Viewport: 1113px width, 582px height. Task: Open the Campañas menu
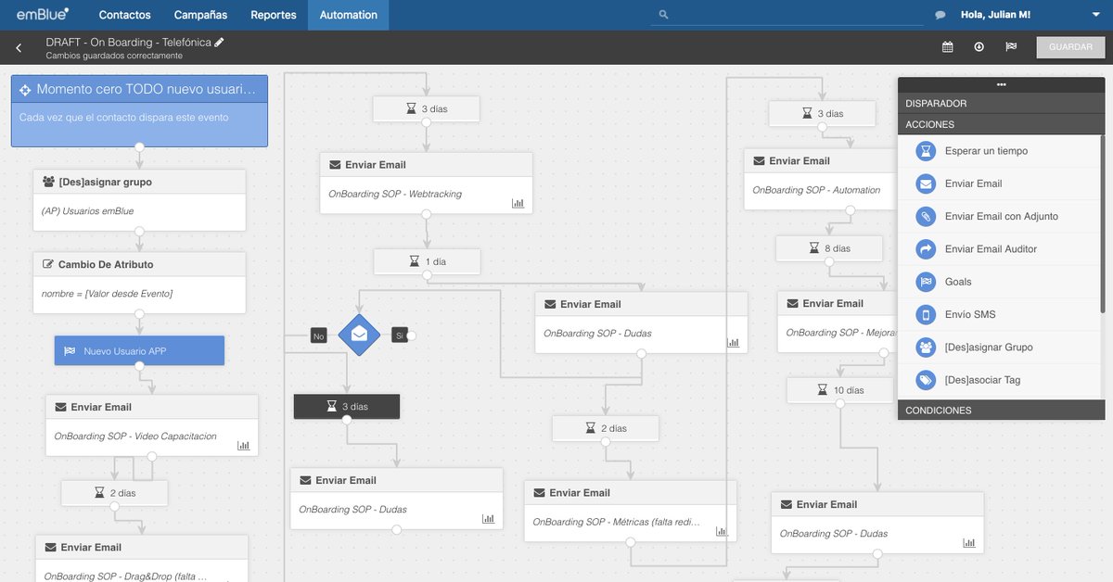pos(200,15)
